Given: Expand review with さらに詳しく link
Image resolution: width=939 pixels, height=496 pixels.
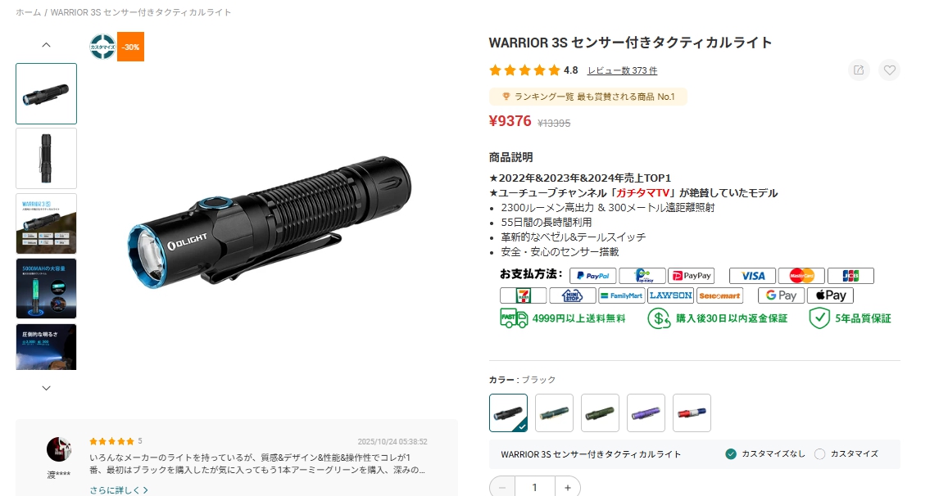Looking at the screenshot, I should coord(119,490).
